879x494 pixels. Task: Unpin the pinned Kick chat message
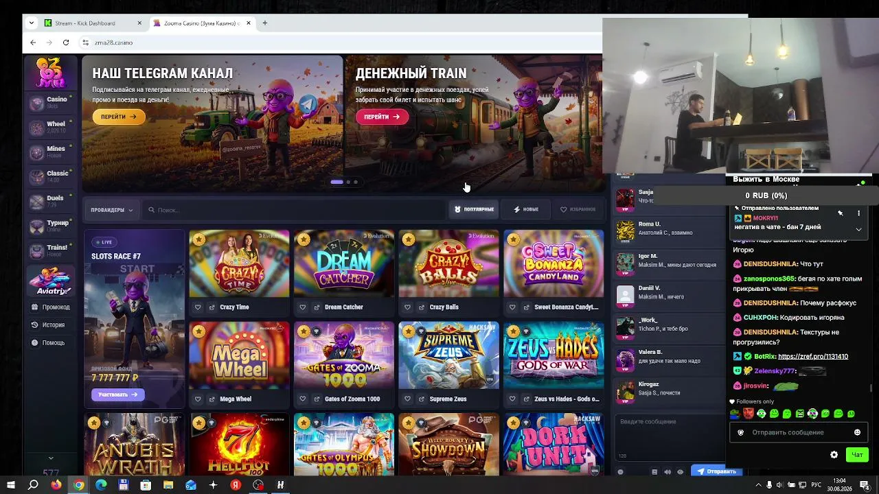[841, 213]
